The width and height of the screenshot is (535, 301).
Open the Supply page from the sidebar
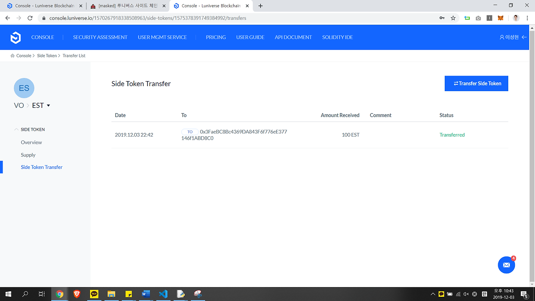point(28,155)
